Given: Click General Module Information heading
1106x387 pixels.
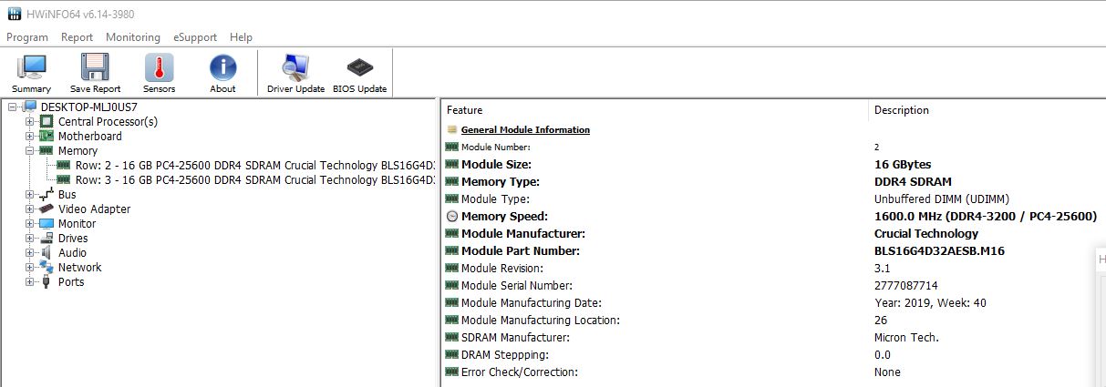Looking at the screenshot, I should click(525, 130).
